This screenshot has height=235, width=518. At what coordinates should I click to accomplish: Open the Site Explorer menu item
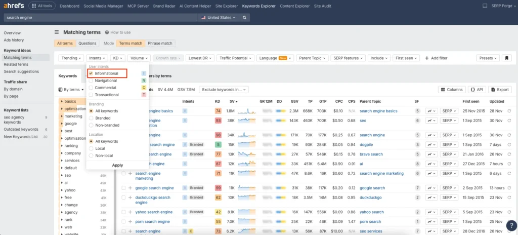pyautogui.click(x=228, y=6)
